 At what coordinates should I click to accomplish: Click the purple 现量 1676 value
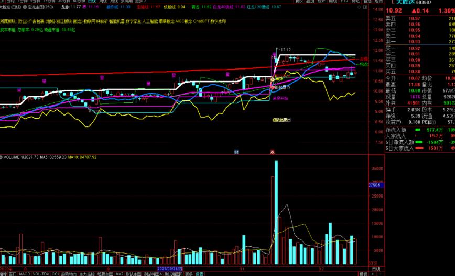coord(415,97)
